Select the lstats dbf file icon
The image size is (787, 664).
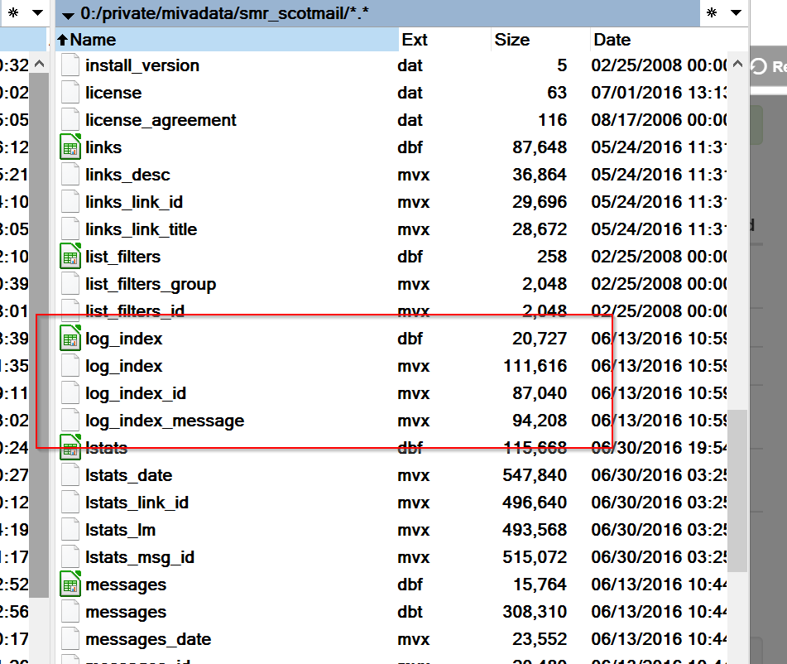pos(70,448)
